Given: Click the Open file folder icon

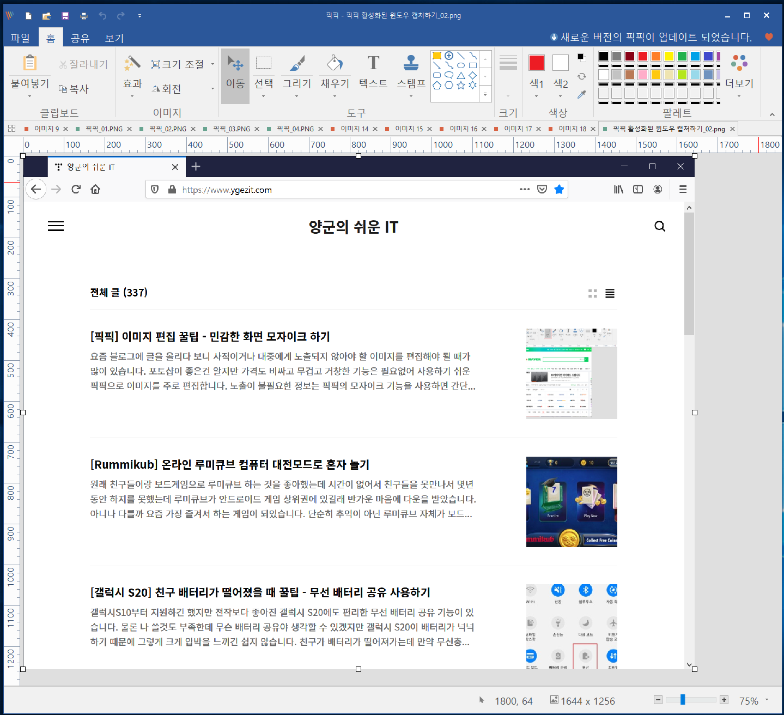Looking at the screenshot, I should (47, 16).
